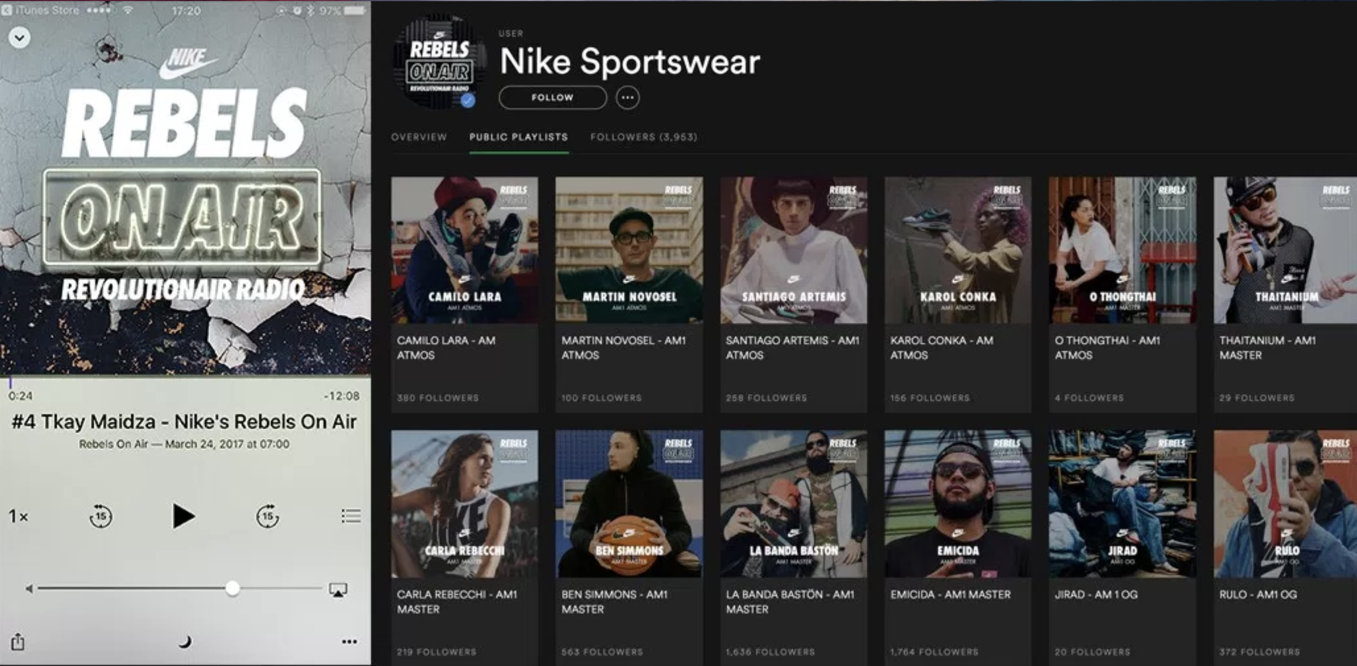The image size is (1357, 666).
Task: Click the remaining time -12:08 label
Action: pyautogui.click(x=341, y=396)
